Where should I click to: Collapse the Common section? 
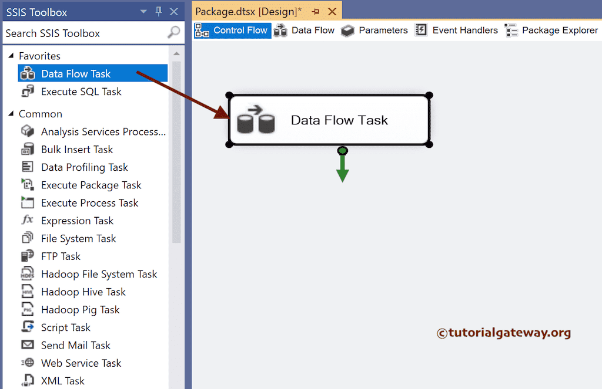[x=11, y=113]
